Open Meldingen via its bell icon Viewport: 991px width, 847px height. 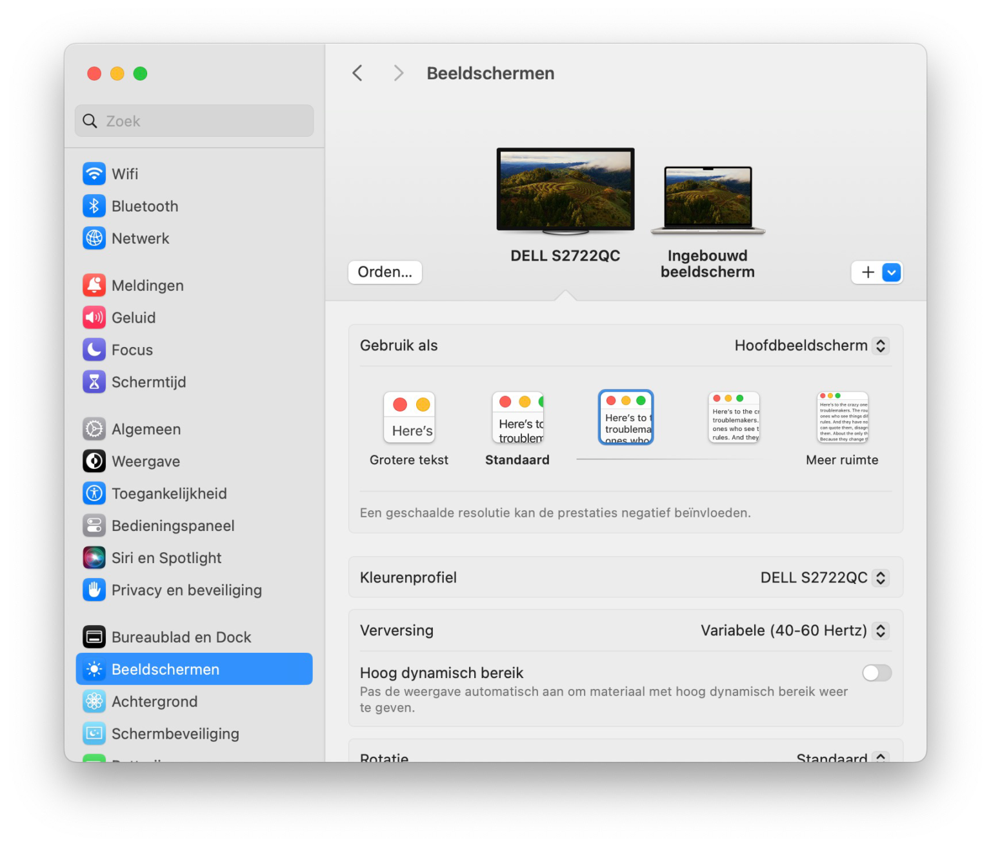coord(94,284)
